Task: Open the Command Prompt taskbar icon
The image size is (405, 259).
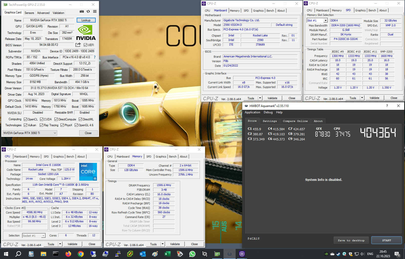Action: pos(56,254)
